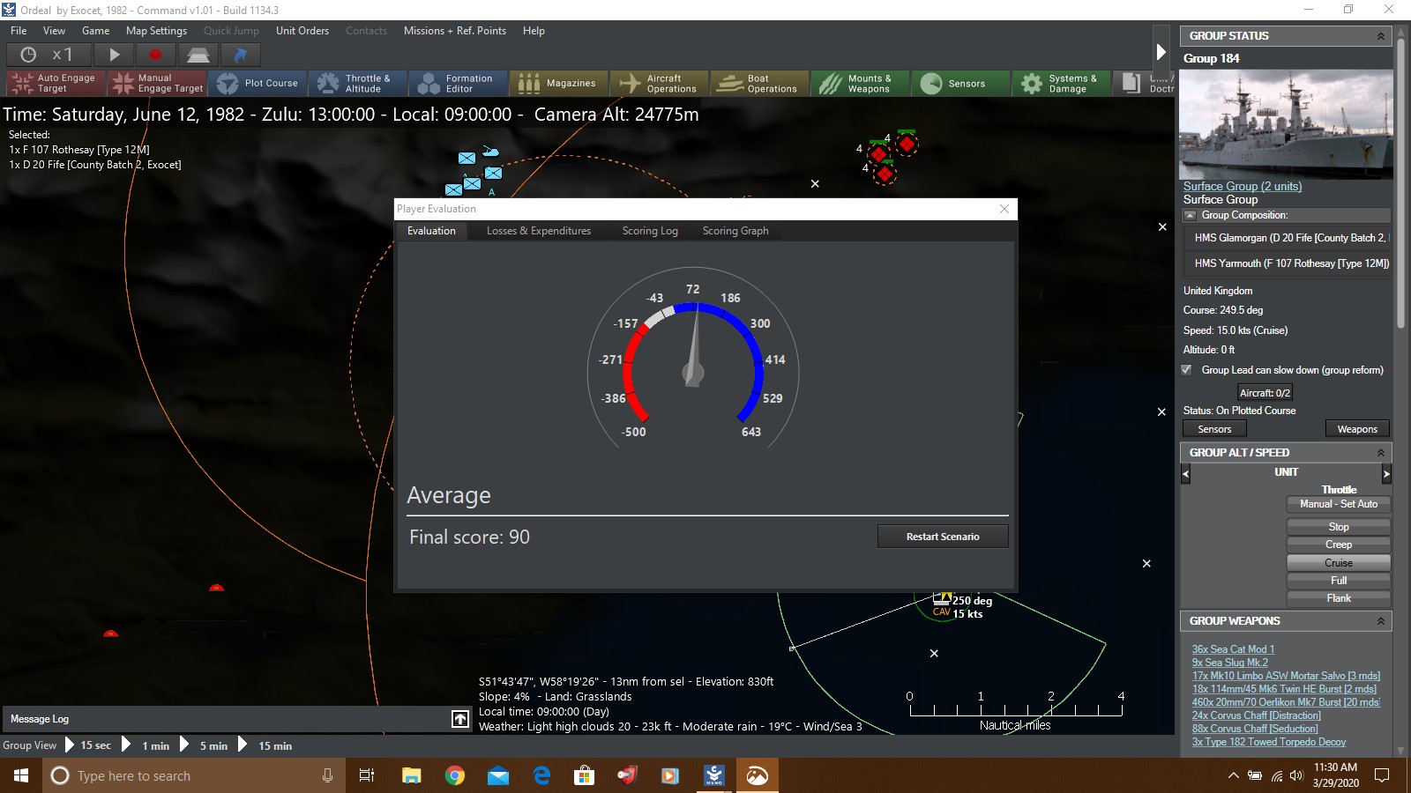Open the 9x Sea Slug Mk2 link

1229,663
